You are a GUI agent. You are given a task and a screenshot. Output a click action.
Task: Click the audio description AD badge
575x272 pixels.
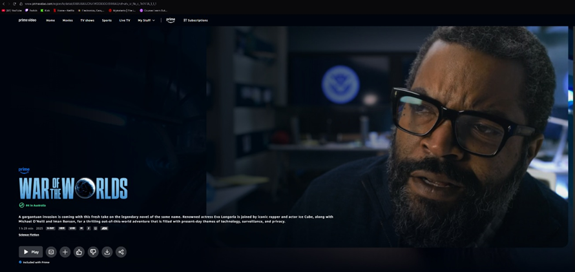[x=105, y=228]
